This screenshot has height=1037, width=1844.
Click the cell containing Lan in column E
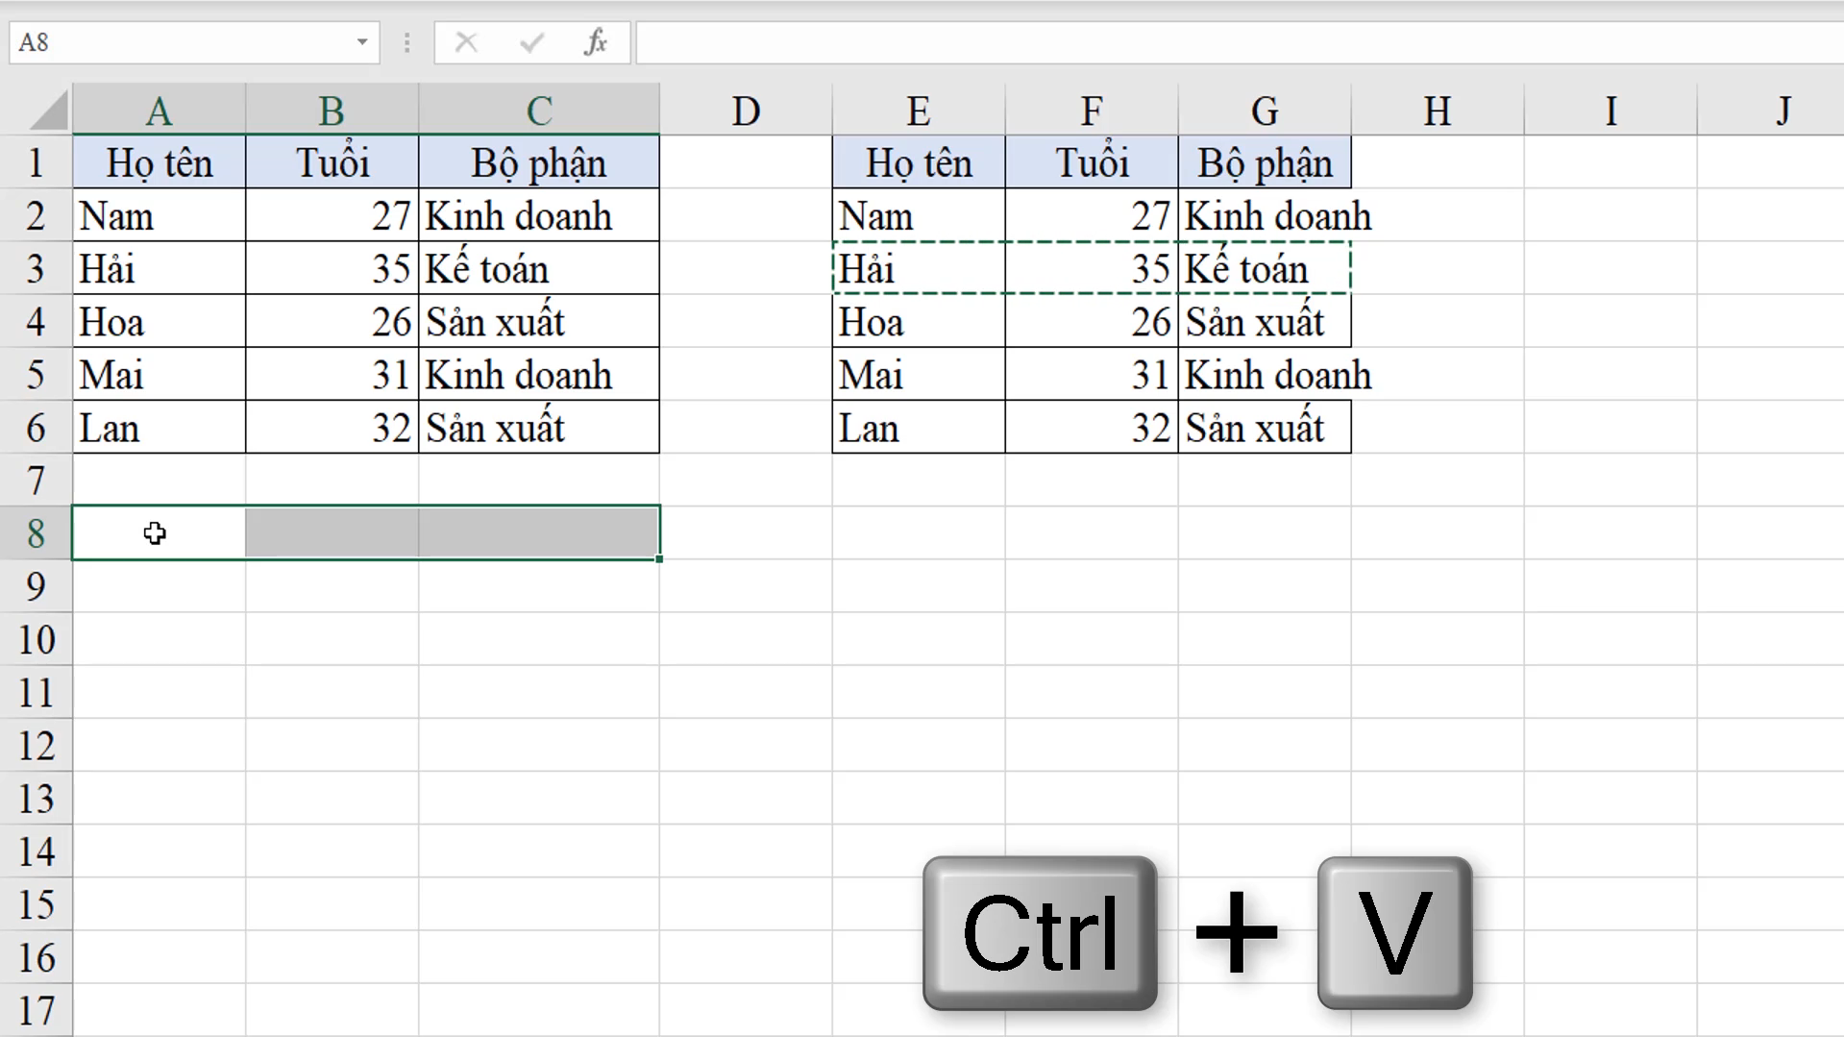click(x=918, y=427)
